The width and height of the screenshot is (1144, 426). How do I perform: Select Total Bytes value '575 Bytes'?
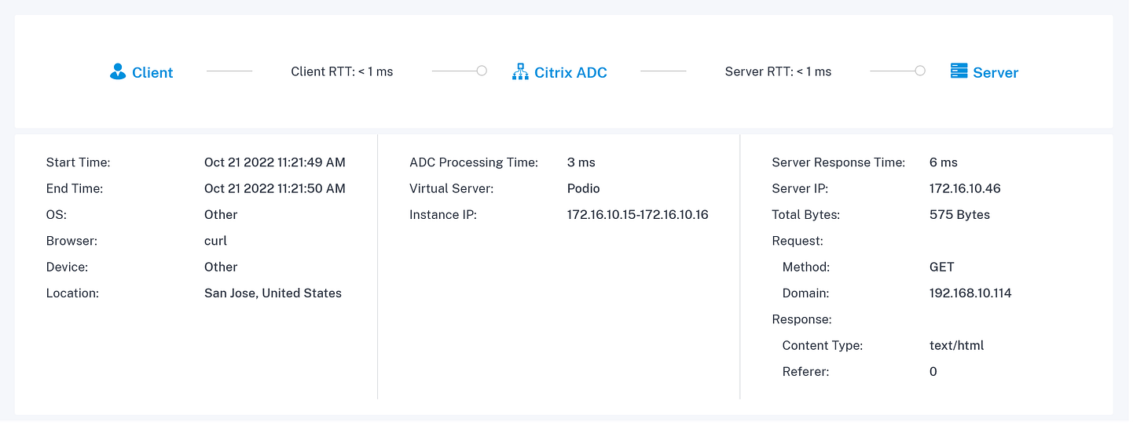click(x=959, y=215)
